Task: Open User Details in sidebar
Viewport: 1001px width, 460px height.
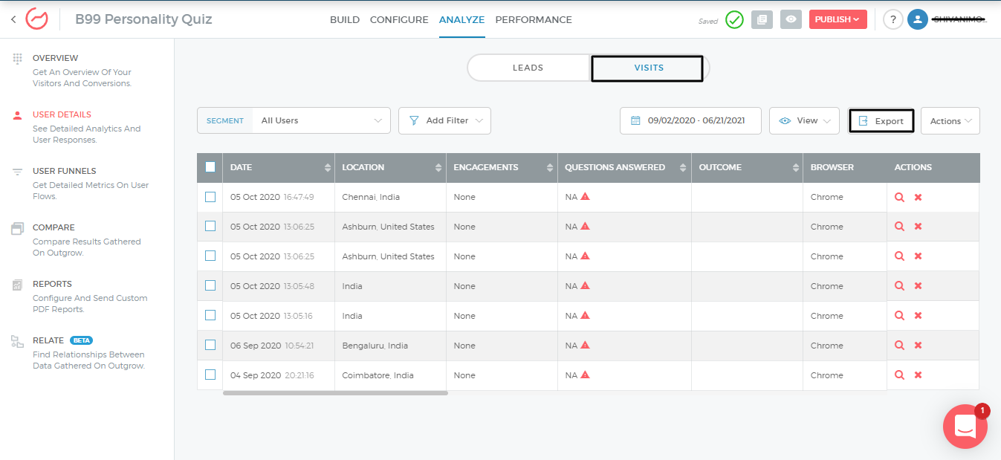Action: tap(62, 114)
